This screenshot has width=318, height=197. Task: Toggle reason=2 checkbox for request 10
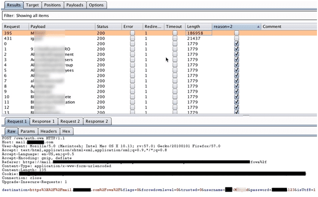pos(236,97)
